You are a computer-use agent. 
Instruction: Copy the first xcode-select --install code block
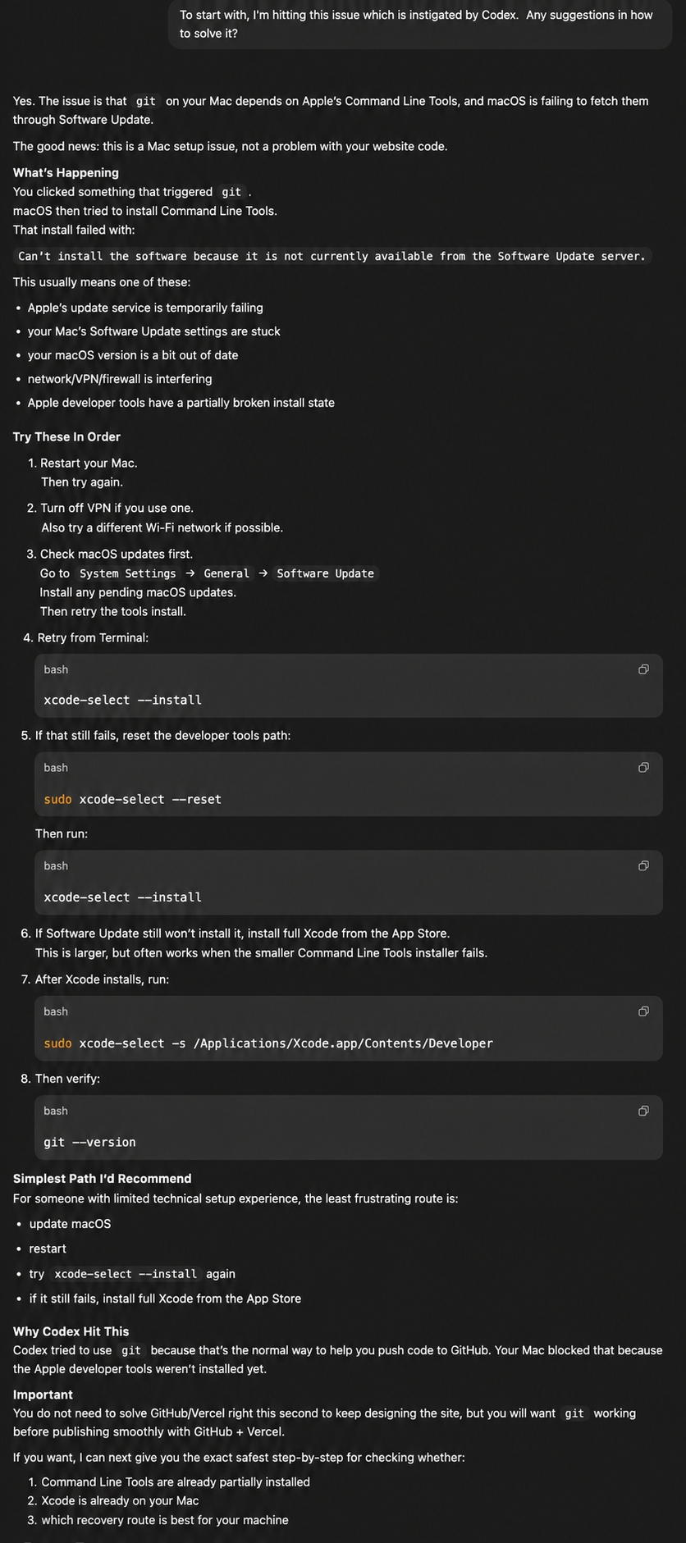[643, 669]
